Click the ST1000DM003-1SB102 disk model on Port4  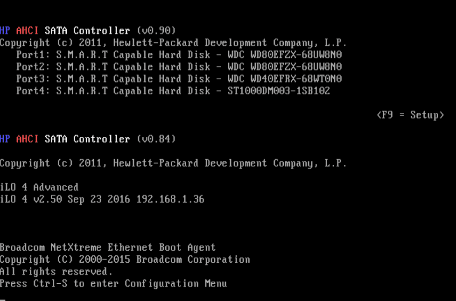pos(279,91)
